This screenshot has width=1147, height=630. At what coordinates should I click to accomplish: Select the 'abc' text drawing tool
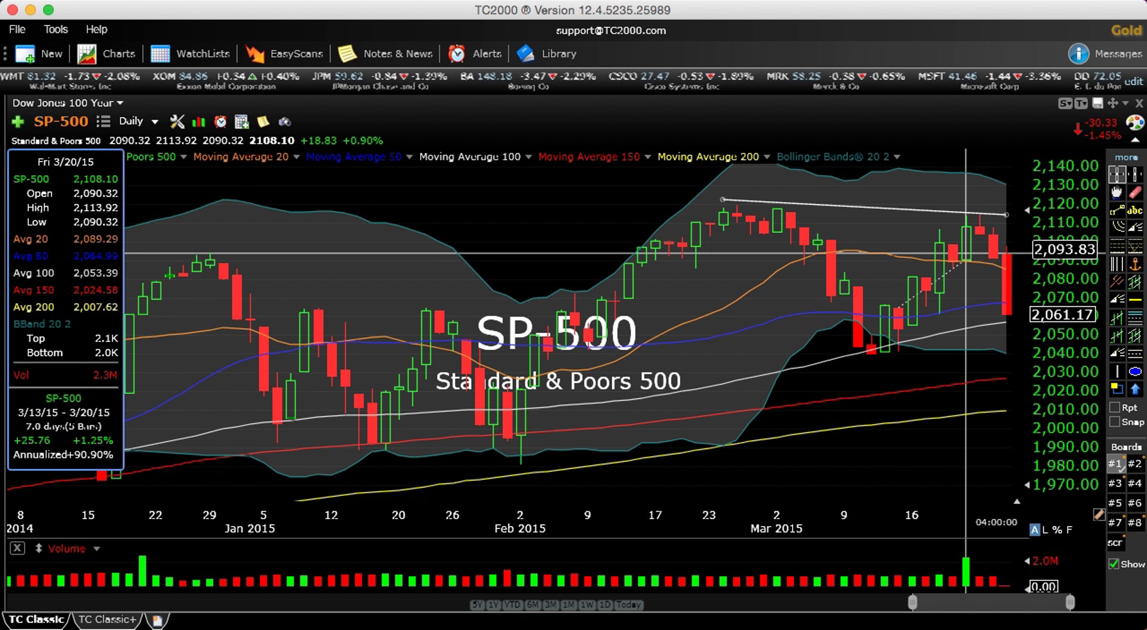(1135, 210)
